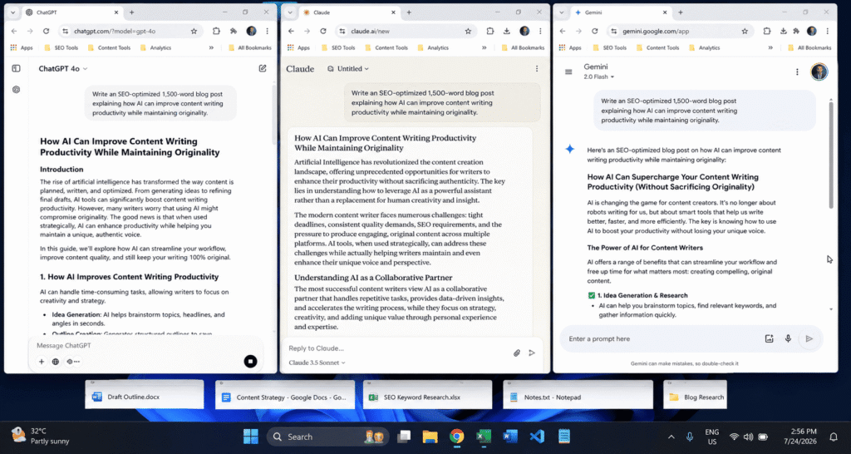Screen dimensions: 851x454
Task: Upload an image in Gemini prompt box
Action: click(769, 339)
